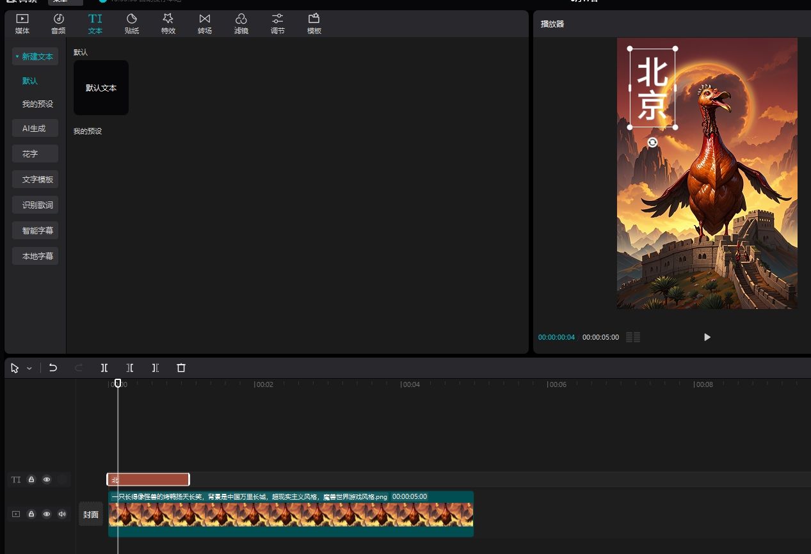Image resolution: width=811 pixels, height=554 pixels.
Task: Open the 贴纸 (stickers) panel
Action: pyautogui.click(x=132, y=24)
